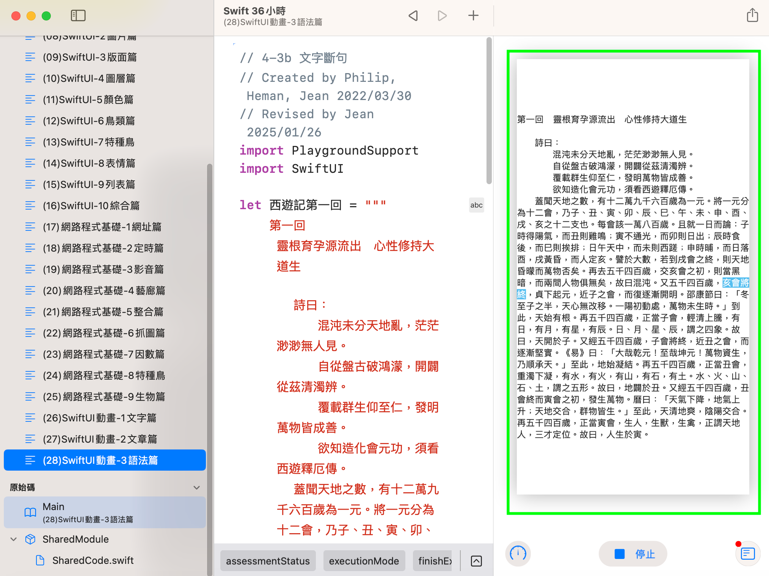This screenshot has height=576, width=769.
Task: Click the abc result viewer badge
Action: click(x=476, y=205)
